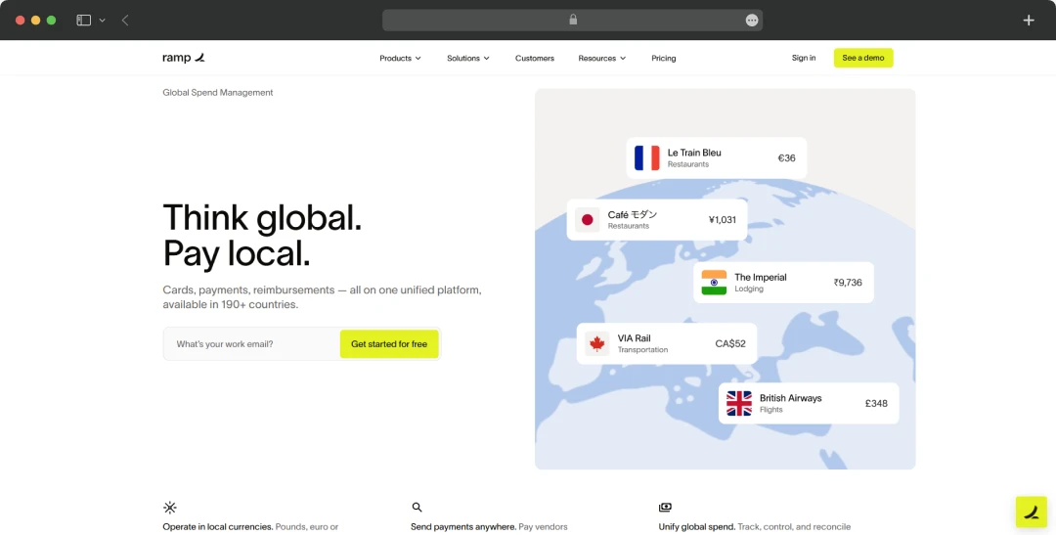The height and width of the screenshot is (535, 1056).
Task: Open the Resources dropdown menu
Action: [x=602, y=58]
